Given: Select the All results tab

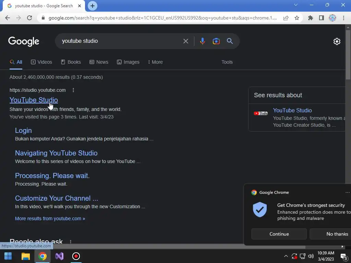Looking at the screenshot, I should (x=16, y=62).
